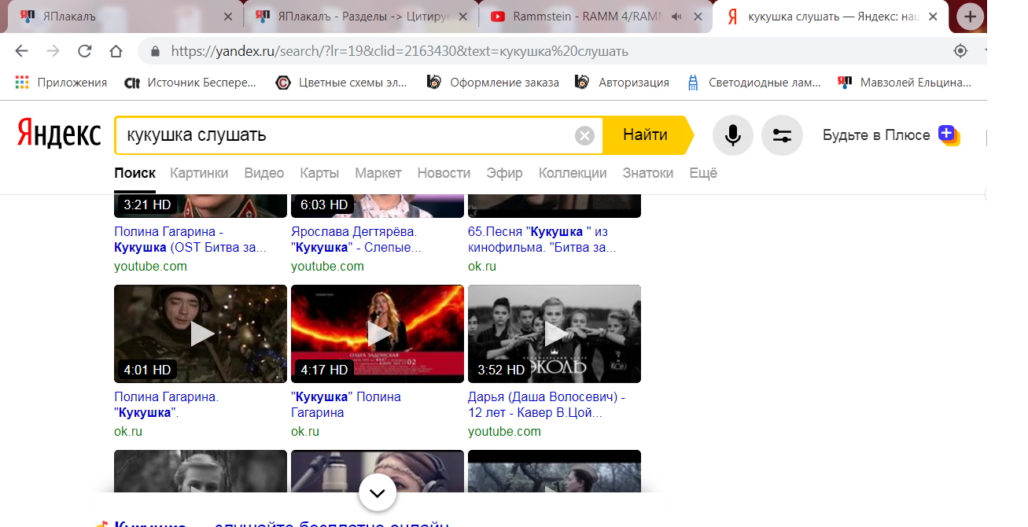Click the Яндекс Плюс badge icon
1028x527 pixels.
(949, 135)
